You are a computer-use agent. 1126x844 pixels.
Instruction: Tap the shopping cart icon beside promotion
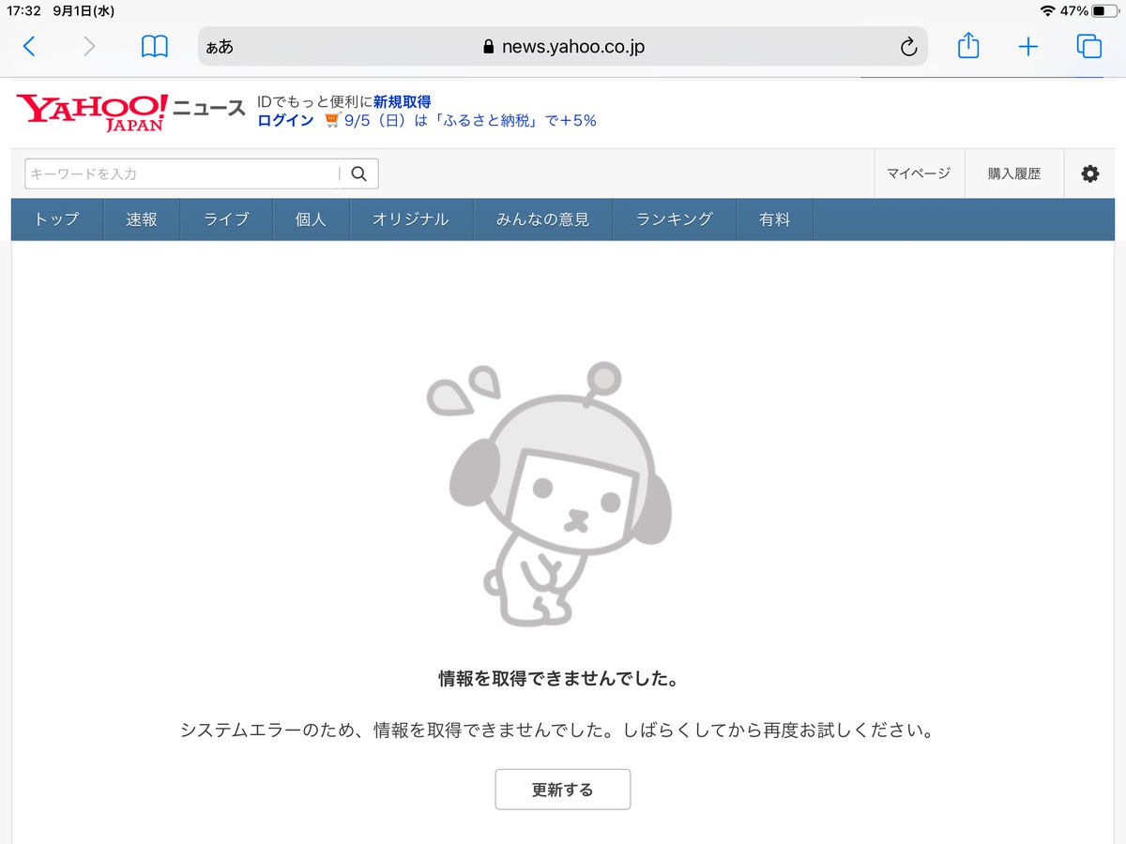tap(332, 121)
